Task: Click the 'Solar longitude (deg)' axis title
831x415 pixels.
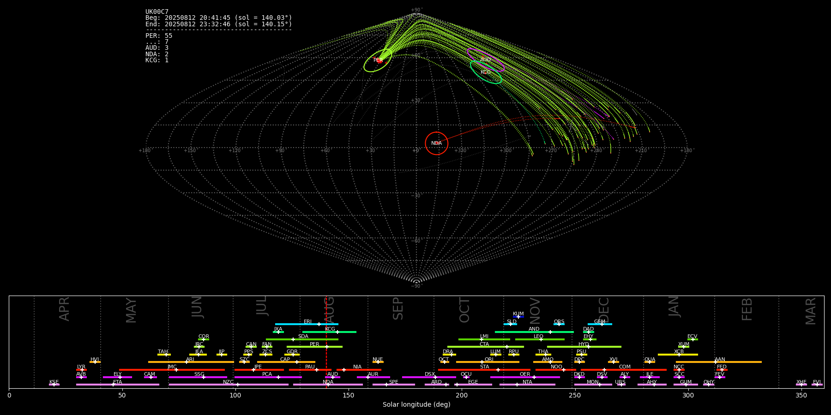Action: 416,405
